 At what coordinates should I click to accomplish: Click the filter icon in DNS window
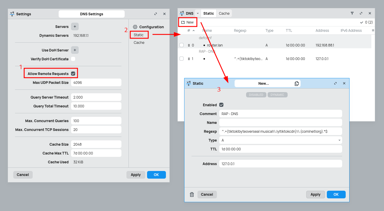coord(352,13)
